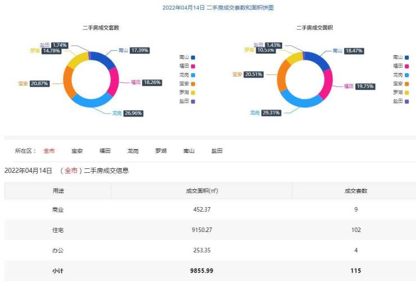The image size is (416, 290).
Task: Click the 成交面积(㎡) column header
Action: [202, 191]
